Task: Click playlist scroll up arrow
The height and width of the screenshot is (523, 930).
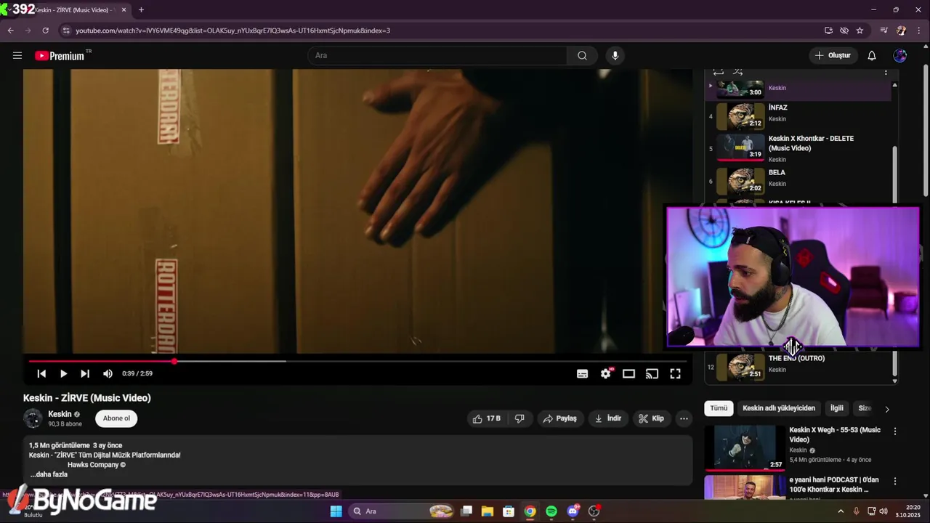Action: pos(894,85)
